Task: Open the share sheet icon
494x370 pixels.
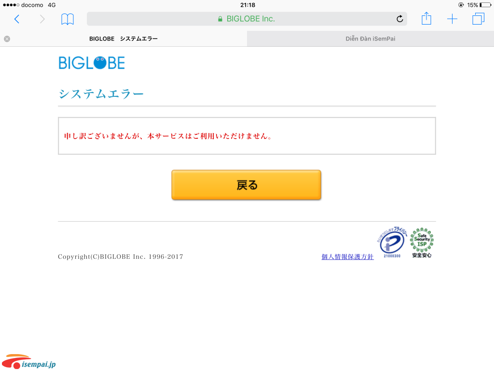Action: (x=426, y=18)
